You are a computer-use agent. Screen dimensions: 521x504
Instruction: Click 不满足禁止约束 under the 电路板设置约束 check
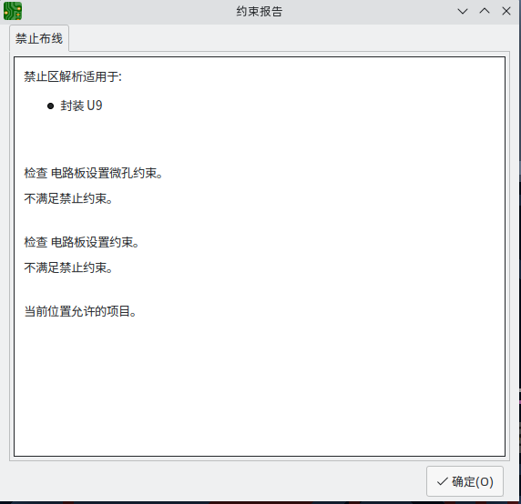[68, 267]
